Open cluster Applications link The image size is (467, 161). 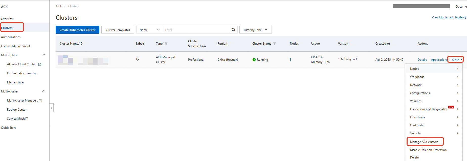tap(439, 60)
